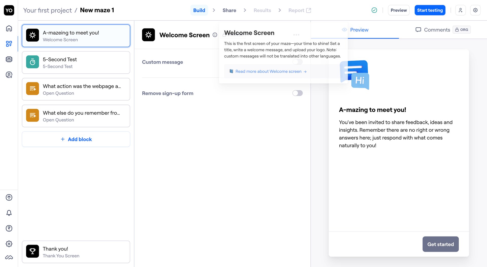Image resolution: width=487 pixels, height=267 pixels.
Task: Toggle the Custom message switch
Action: pos(297,62)
